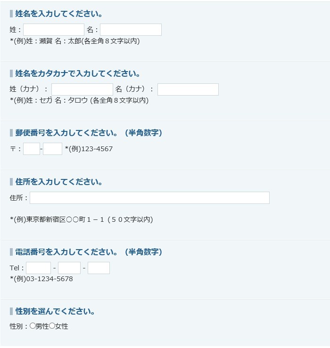The image size is (330, 348).
Task: Click the 住所 address input field
Action: (x=149, y=198)
